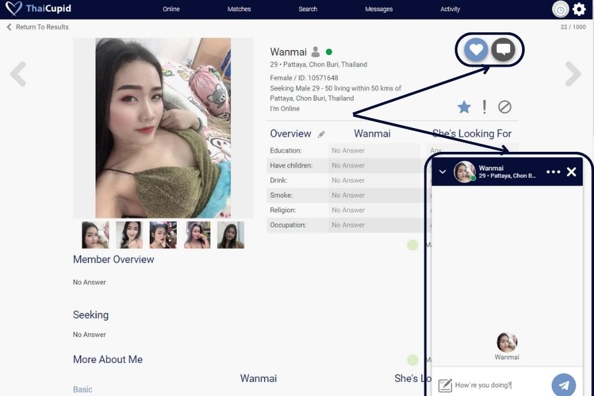This screenshot has width=594, height=396.
Task: Close the Wanmai chat window
Action: tap(572, 172)
